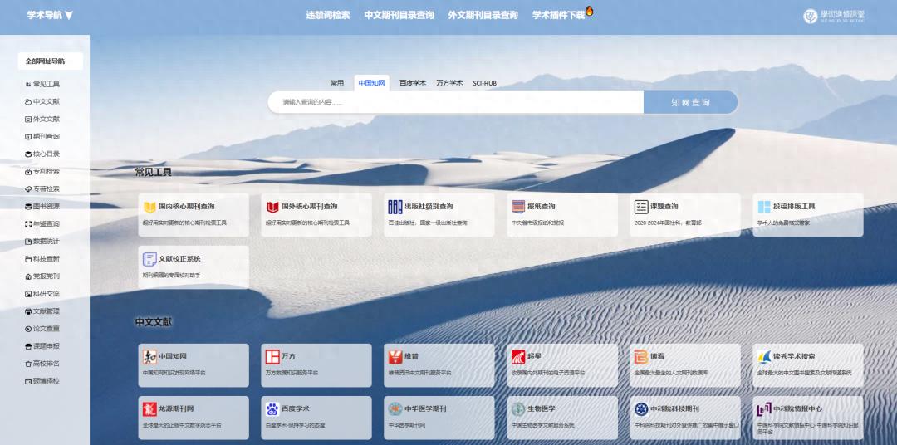Screen dimensions: 897x445
Task: Click the 投稿排版工具 layout icon
Action: pyautogui.click(x=764, y=207)
